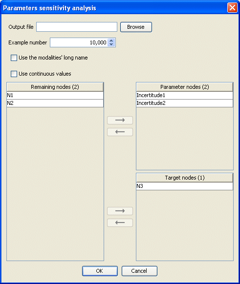Click the Example number value field

click(79, 42)
